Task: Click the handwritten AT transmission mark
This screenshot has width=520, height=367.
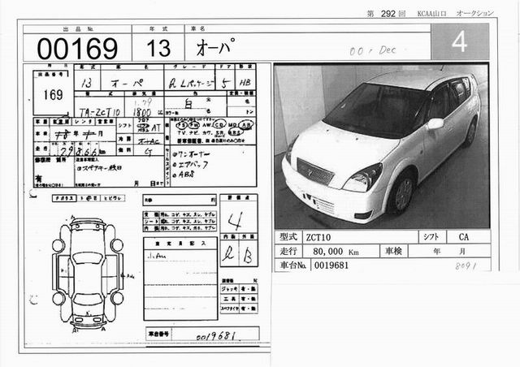Action: click(x=156, y=127)
